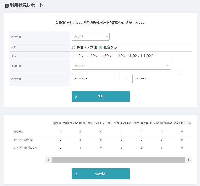Tick the 60代 age checkbox

click(x=143, y=56)
